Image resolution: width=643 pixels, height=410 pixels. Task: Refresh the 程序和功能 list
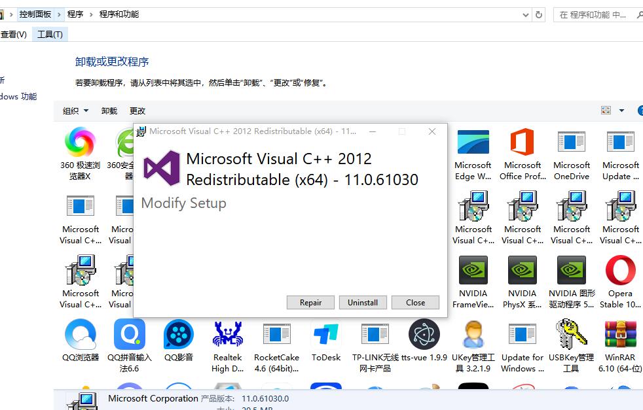[x=539, y=15]
